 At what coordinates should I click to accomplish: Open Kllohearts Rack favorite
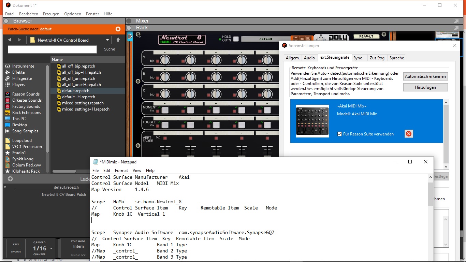(x=22, y=171)
